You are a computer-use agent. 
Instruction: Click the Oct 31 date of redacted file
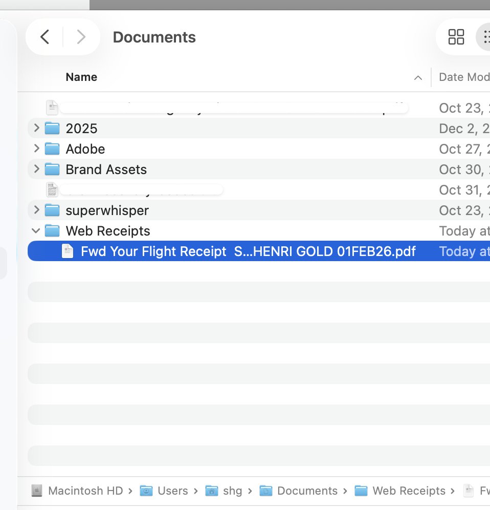pyautogui.click(x=464, y=190)
